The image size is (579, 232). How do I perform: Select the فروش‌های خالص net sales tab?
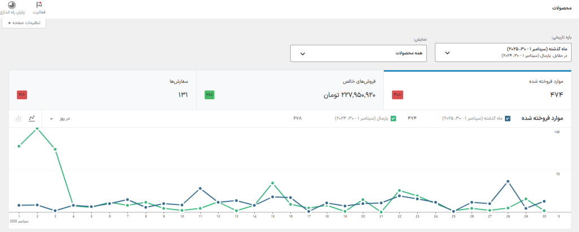coord(289,90)
